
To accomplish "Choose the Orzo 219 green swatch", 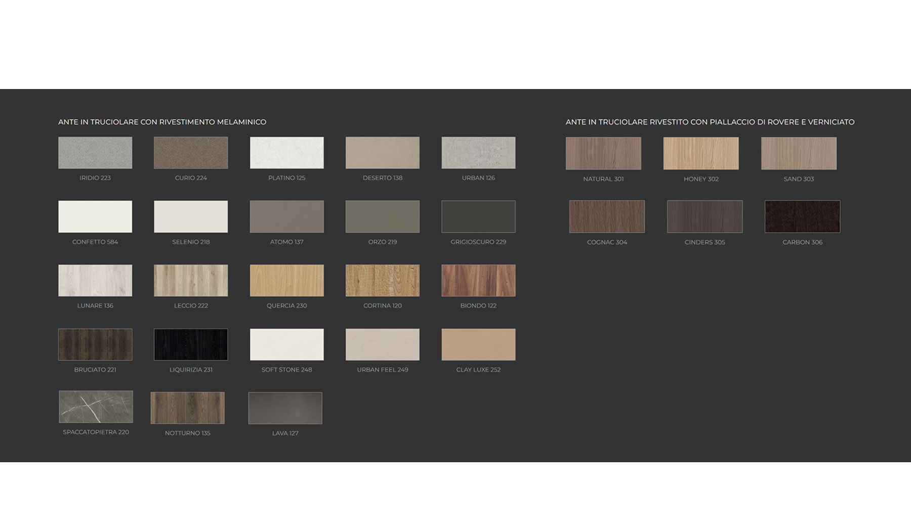I will [382, 216].
